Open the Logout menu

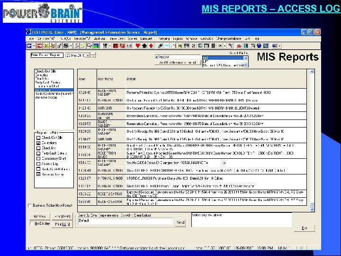[x=178, y=38]
